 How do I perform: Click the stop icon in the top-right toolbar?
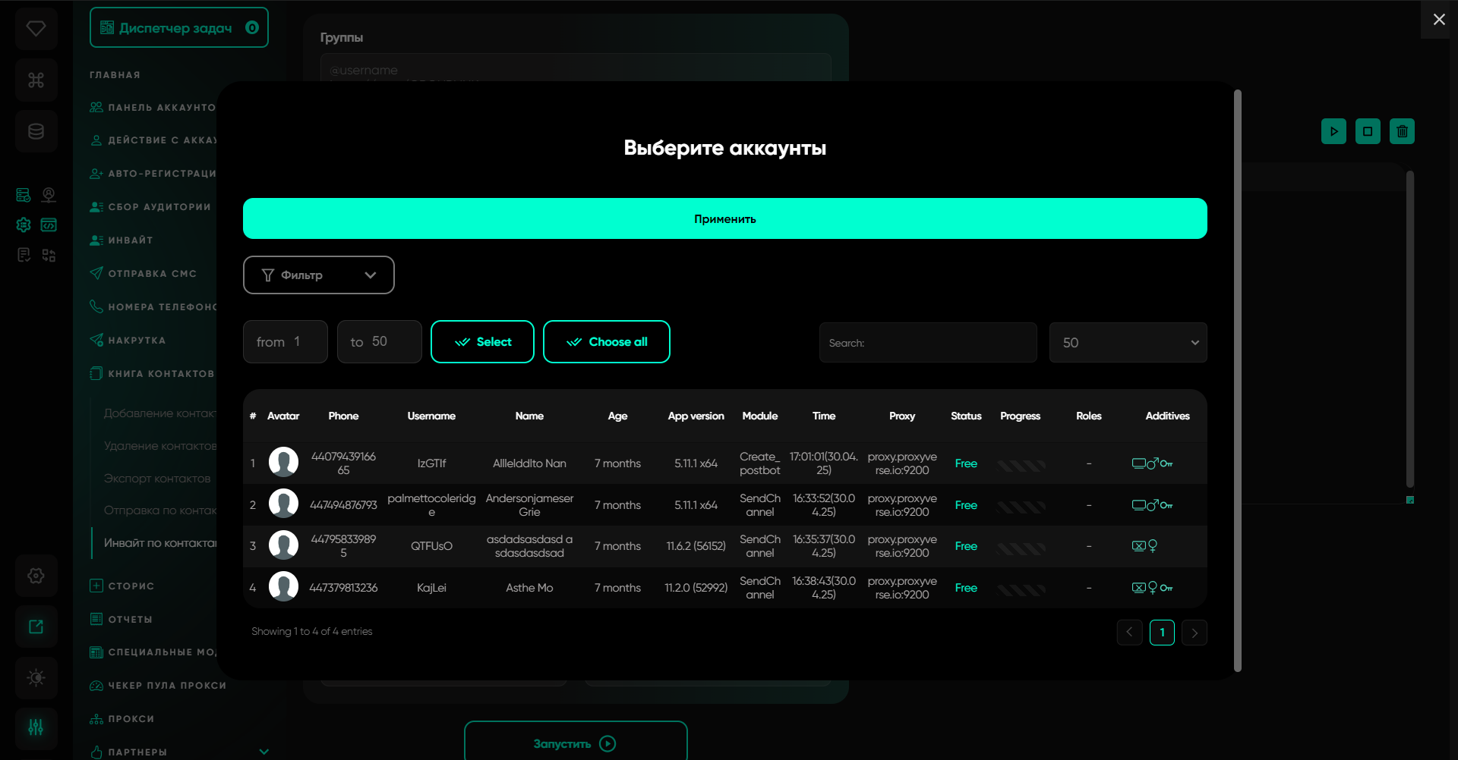(1368, 131)
